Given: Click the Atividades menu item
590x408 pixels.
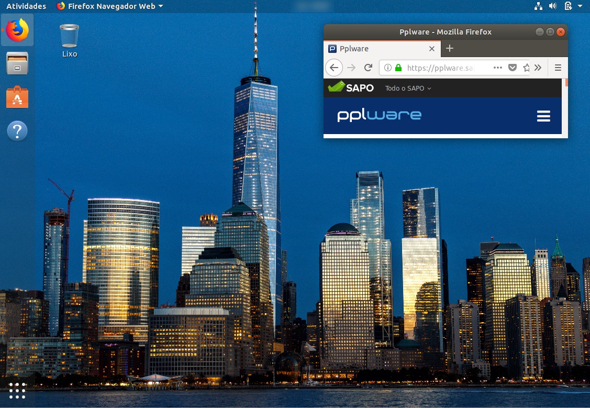Looking at the screenshot, I should tap(26, 6).
